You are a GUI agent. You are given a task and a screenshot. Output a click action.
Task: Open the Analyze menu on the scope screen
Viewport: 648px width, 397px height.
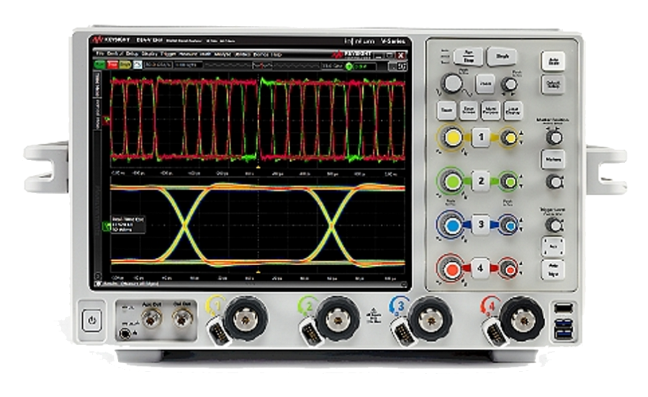pos(222,54)
